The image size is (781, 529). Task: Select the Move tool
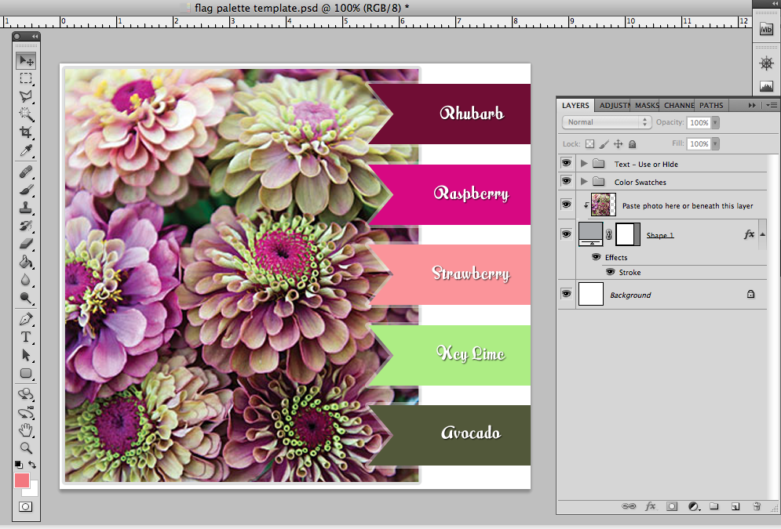pyautogui.click(x=26, y=60)
